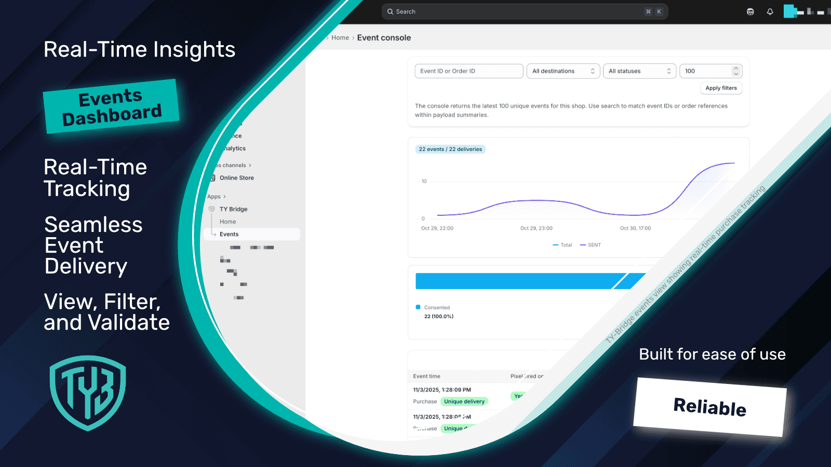The image size is (831, 467).
Task: Open the All statuses dropdown
Action: pos(639,71)
